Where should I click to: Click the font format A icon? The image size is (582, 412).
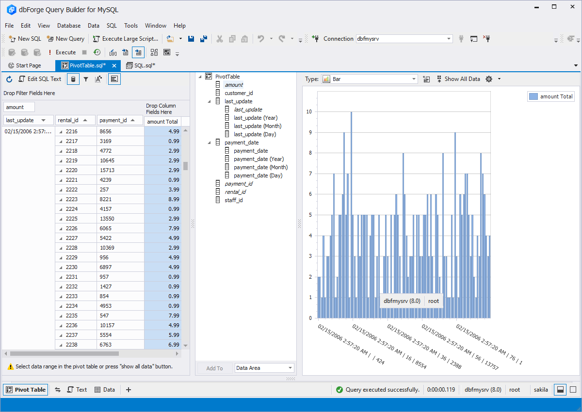pos(98,79)
